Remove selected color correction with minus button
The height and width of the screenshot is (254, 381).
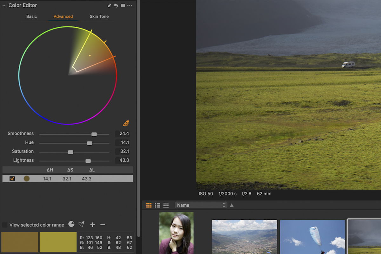(102, 225)
